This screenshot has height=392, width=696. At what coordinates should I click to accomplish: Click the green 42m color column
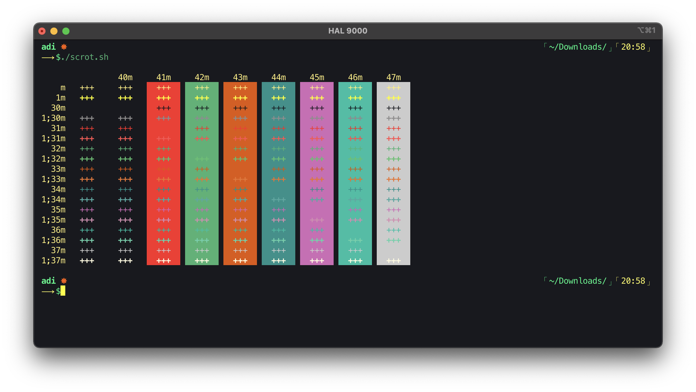click(202, 174)
